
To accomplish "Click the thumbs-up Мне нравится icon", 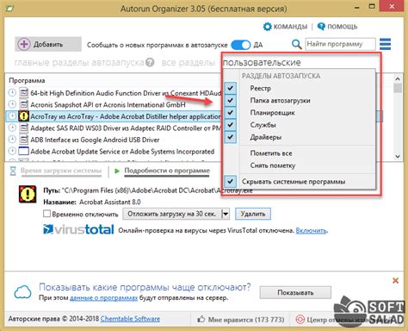I will point(201,319).
